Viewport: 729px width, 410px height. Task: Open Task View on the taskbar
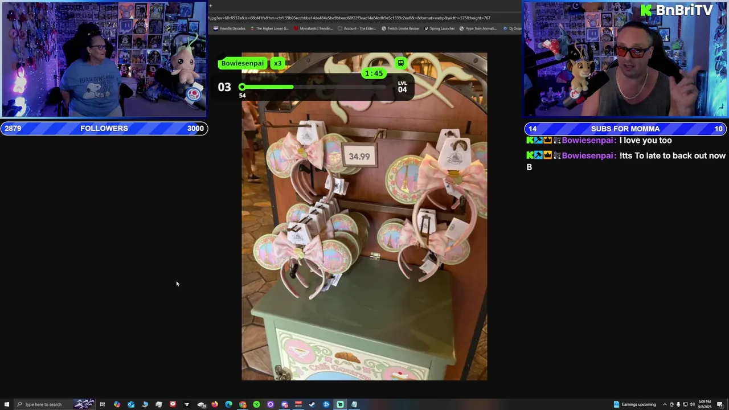[103, 404]
